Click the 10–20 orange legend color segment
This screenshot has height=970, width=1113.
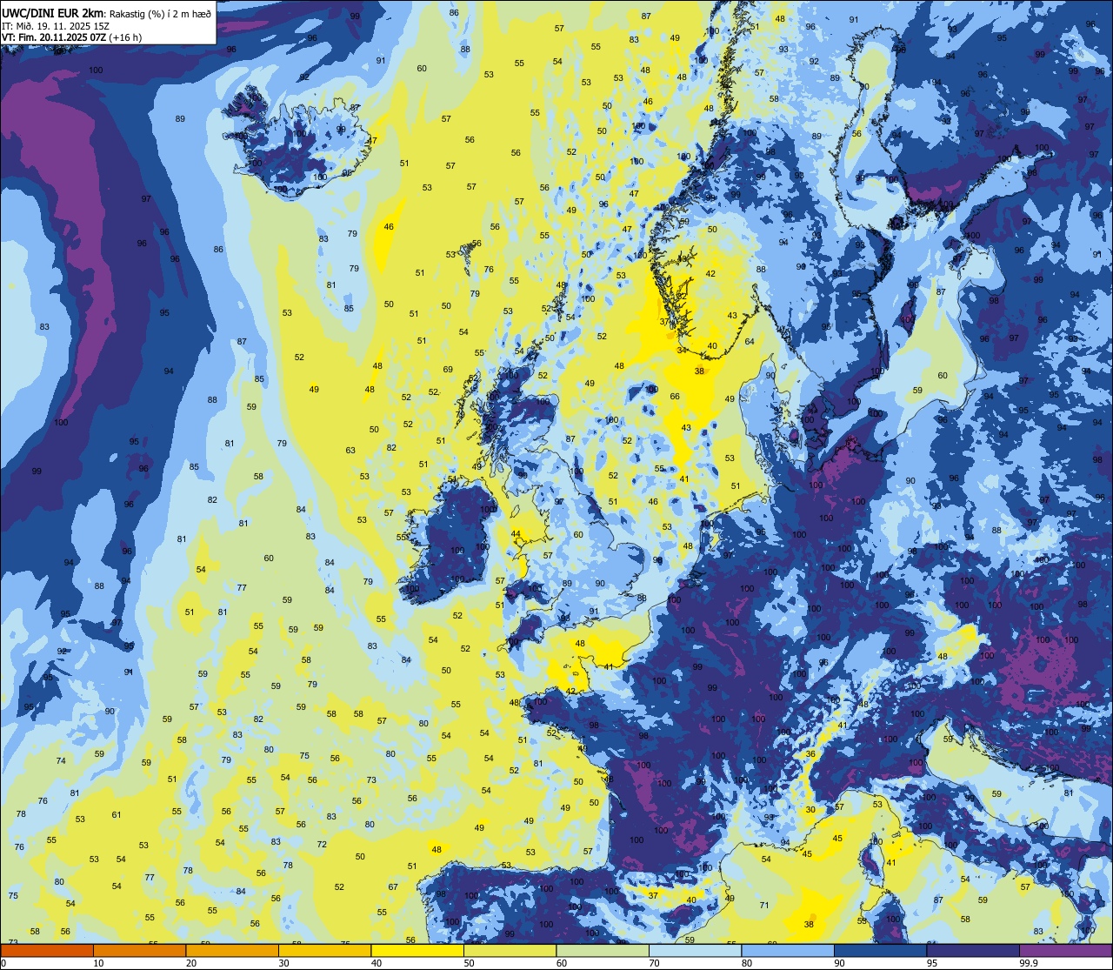pyautogui.click(x=140, y=951)
